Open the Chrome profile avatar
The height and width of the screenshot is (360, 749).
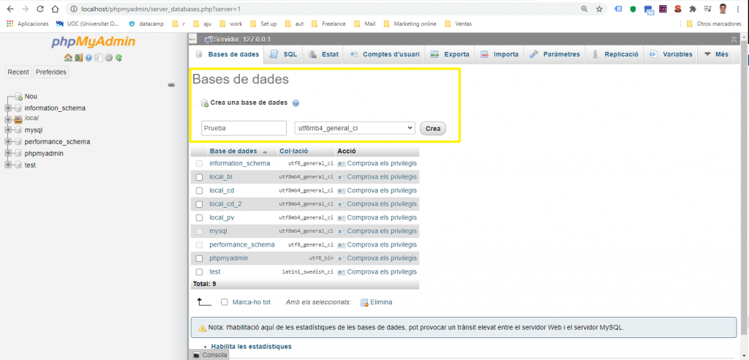click(x=723, y=9)
